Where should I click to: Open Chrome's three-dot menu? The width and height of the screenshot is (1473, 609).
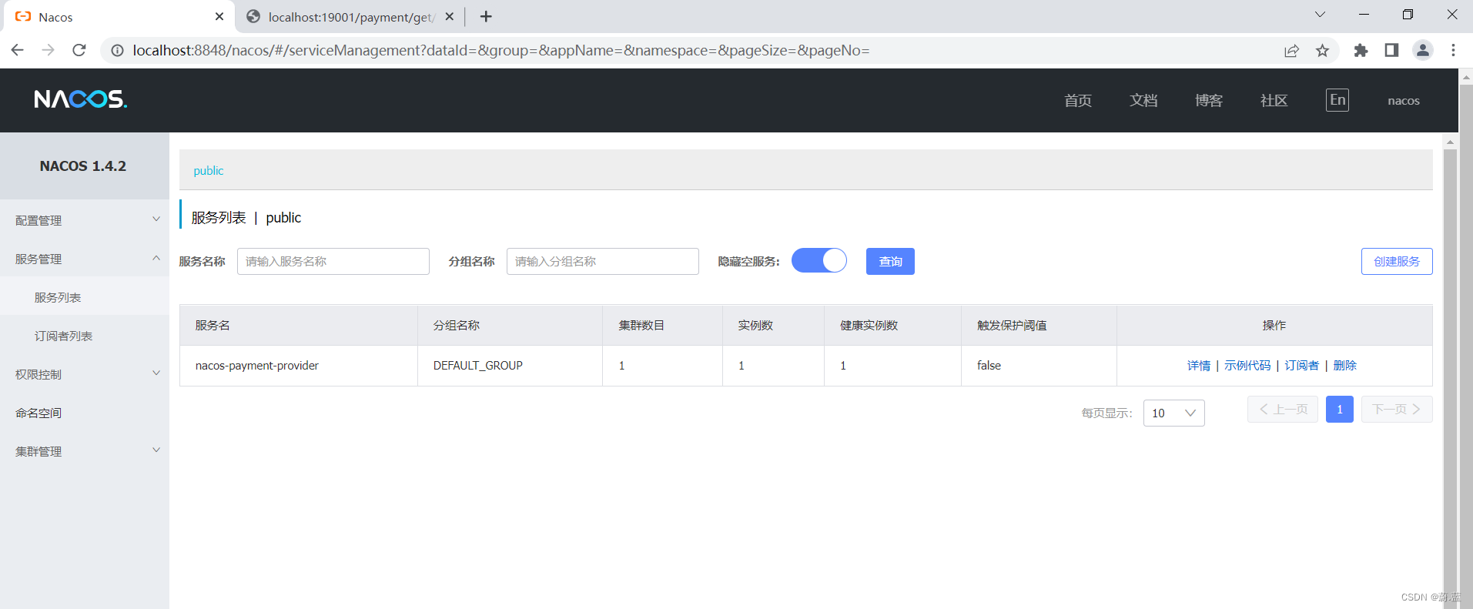1453,51
